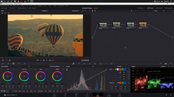174x97 pixels.
Task: Open the Information palette icon
Action: [x=171, y=64]
